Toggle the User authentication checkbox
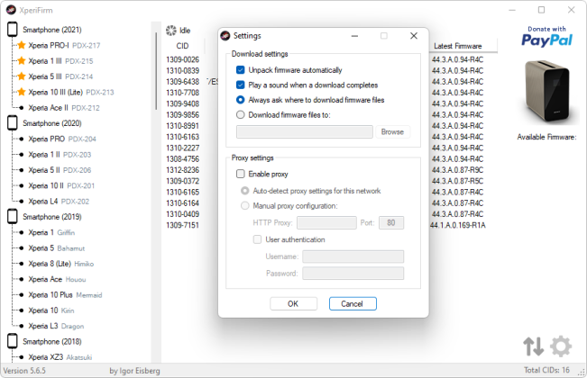587x378 pixels. [x=257, y=239]
